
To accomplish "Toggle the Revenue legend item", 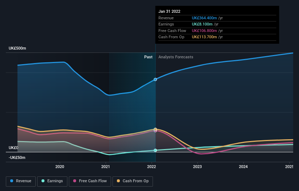I will (21, 181).
